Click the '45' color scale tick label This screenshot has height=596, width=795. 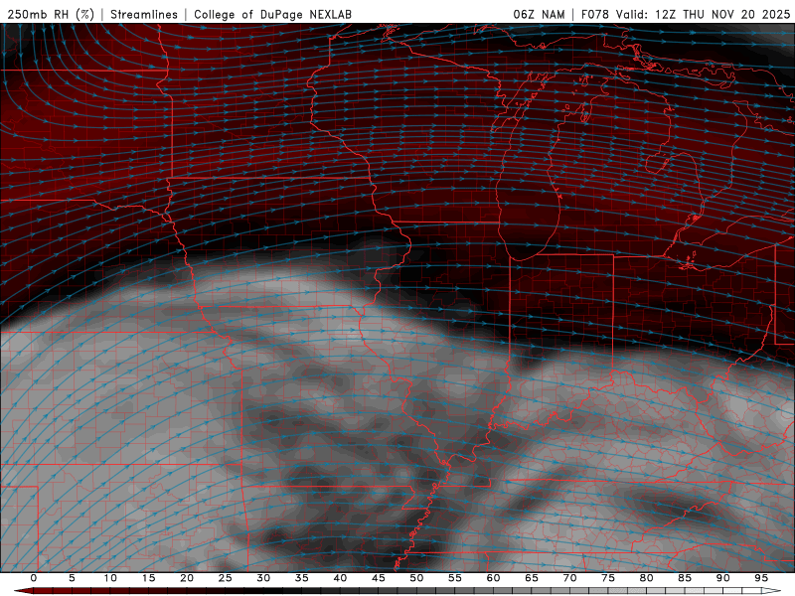click(x=379, y=578)
